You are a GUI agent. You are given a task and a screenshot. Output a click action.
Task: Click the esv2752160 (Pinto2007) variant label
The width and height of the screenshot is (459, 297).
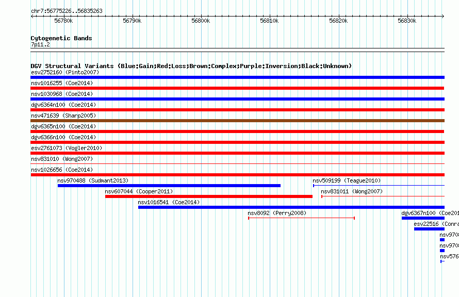65,72
